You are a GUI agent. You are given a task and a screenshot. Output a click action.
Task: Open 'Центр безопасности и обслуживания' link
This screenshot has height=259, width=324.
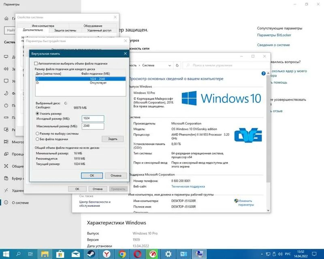95,204
